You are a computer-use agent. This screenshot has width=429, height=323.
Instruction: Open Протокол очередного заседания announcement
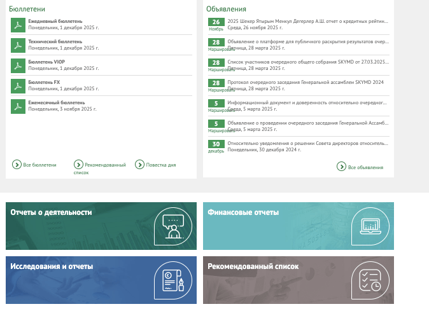(x=306, y=82)
